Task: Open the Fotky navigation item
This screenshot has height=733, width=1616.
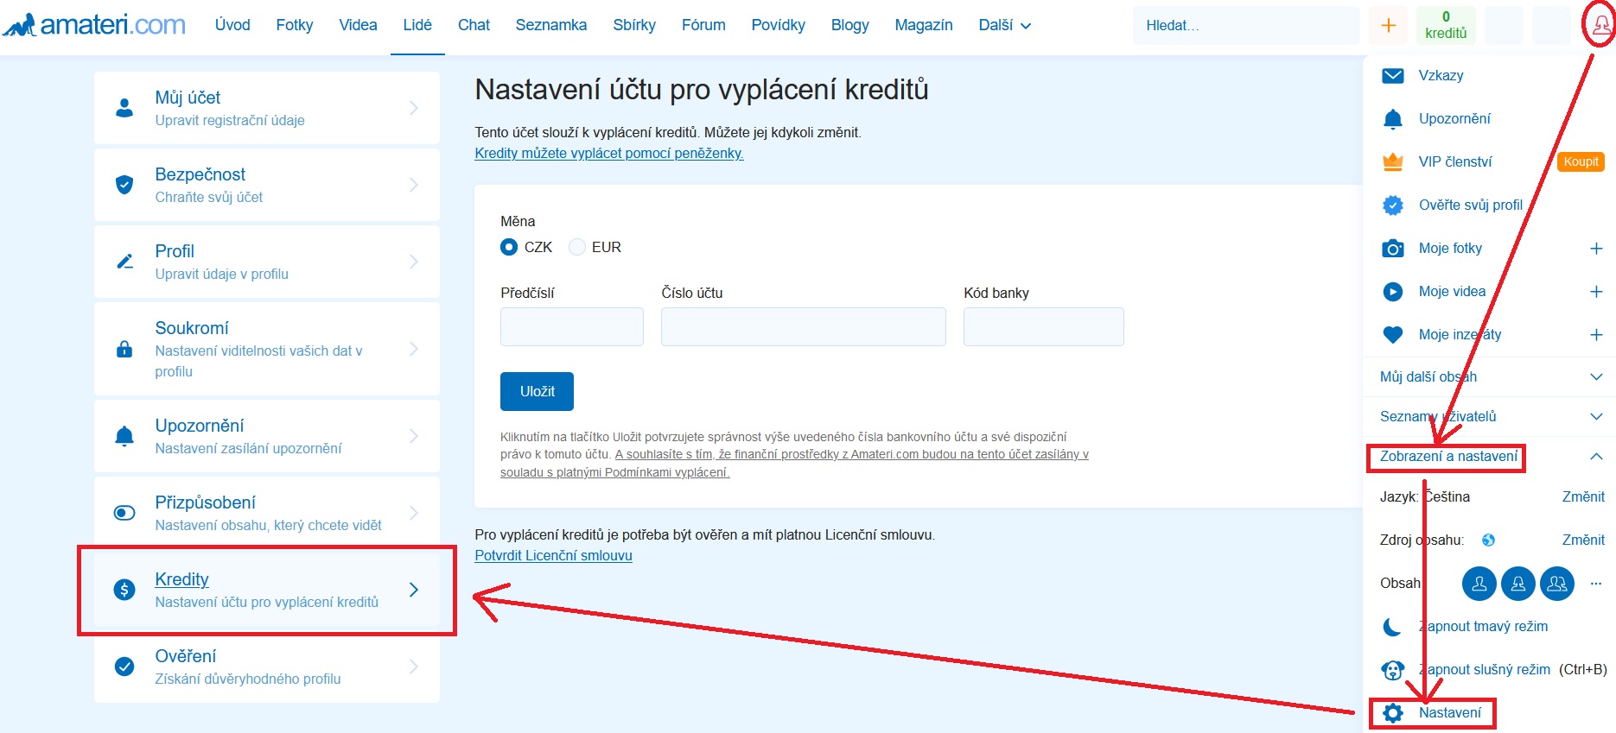Action: point(295,26)
